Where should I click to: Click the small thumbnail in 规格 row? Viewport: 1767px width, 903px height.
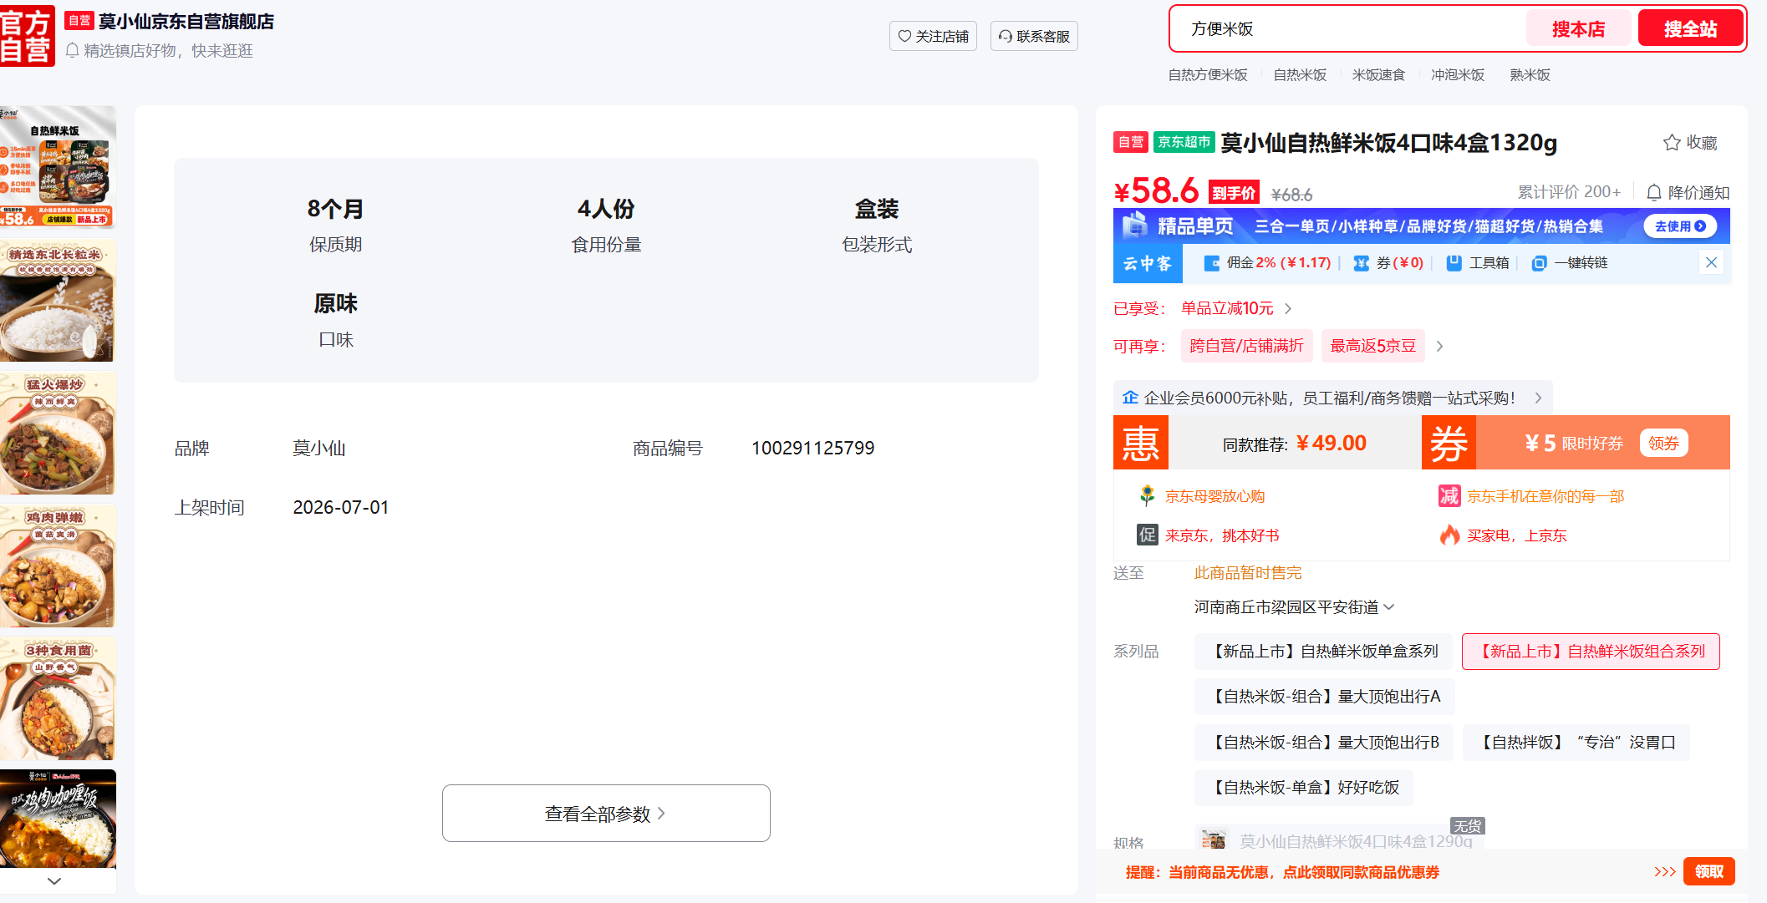click(x=1213, y=839)
